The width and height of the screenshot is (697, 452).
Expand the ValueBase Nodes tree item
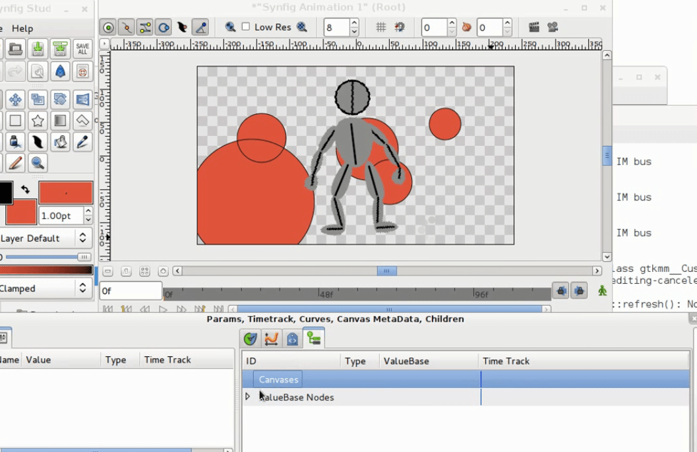(x=249, y=397)
